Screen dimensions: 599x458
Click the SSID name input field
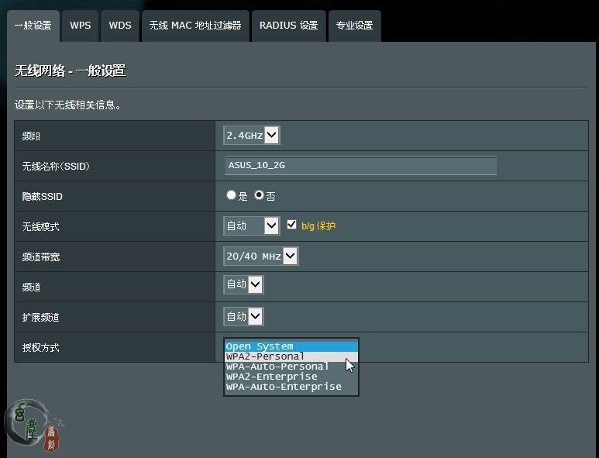point(360,165)
